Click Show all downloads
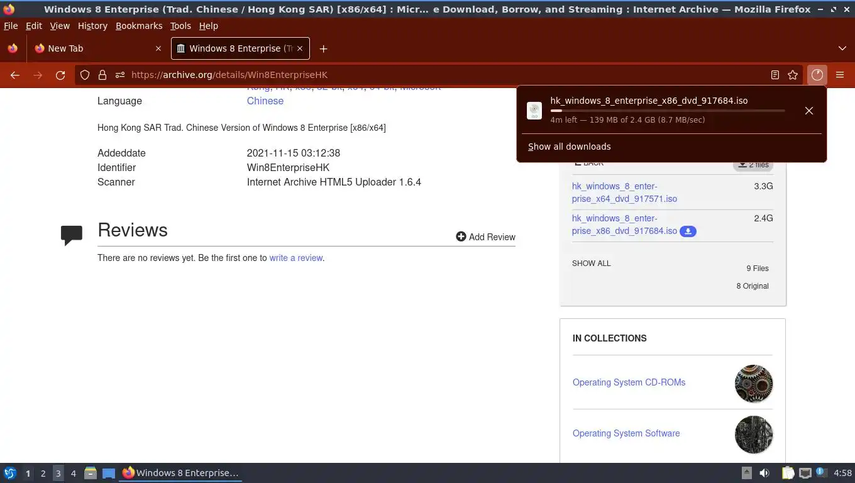The height and width of the screenshot is (483, 855). tap(569, 147)
